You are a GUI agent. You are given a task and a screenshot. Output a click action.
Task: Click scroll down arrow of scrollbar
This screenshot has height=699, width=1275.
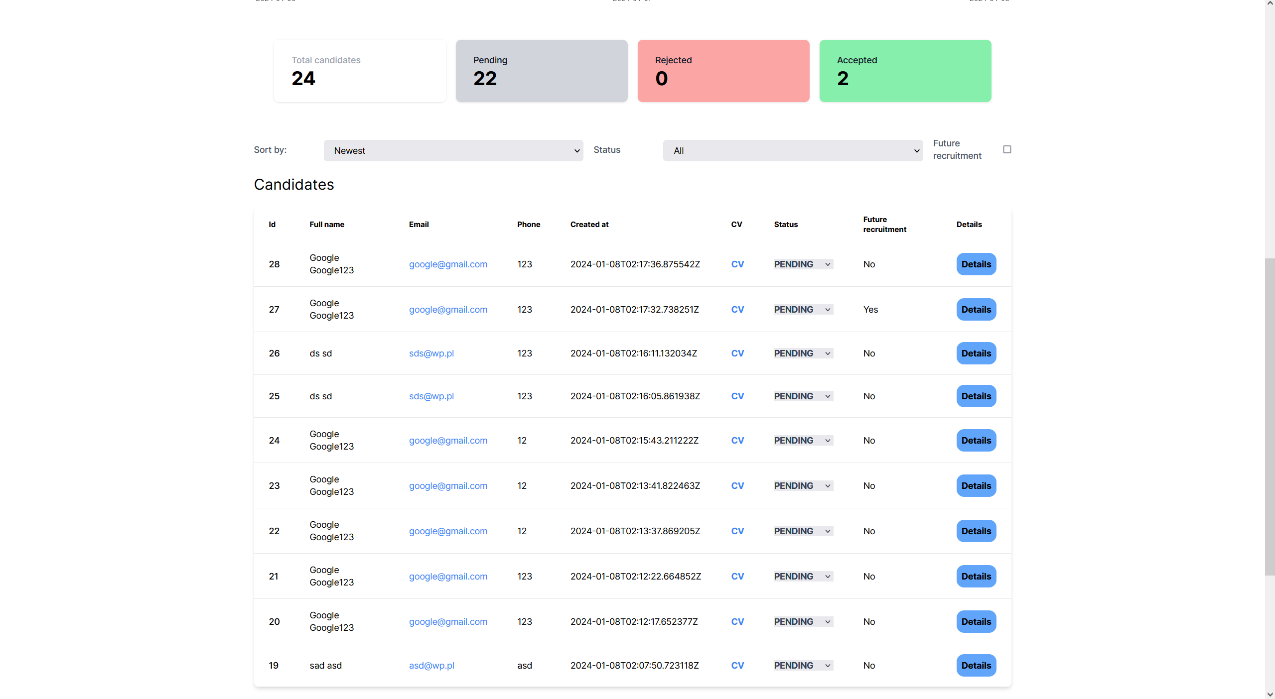coord(1270,694)
